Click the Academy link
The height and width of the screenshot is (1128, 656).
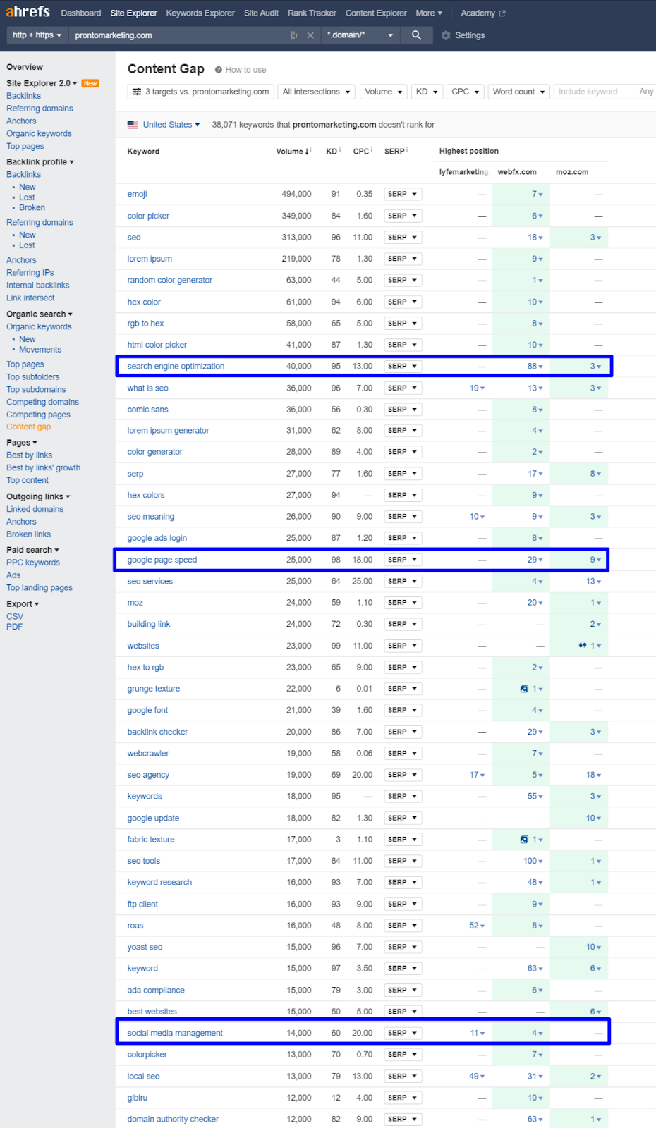click(478, 13)
